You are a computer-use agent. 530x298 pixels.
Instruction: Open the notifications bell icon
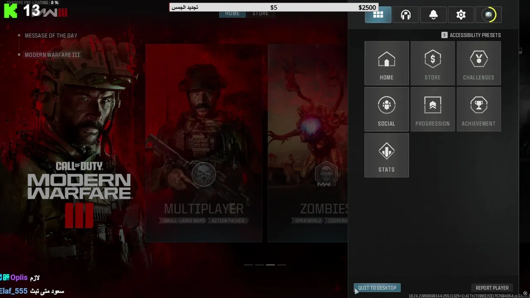click(434, 15)
